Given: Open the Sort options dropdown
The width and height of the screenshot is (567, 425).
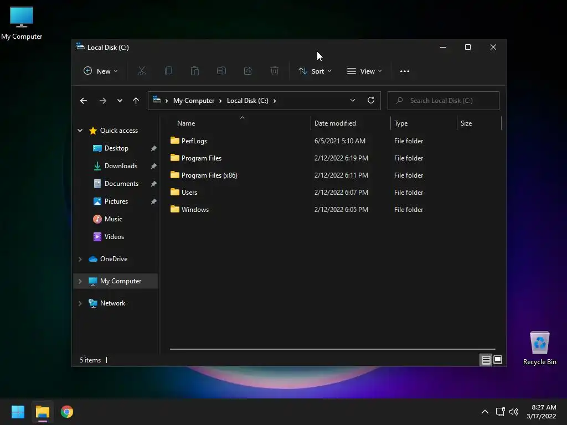Looking at the screenshot, I should pos(315,71).
